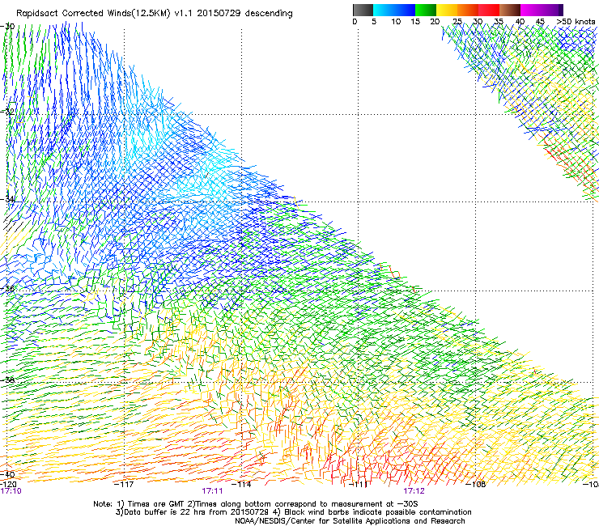
Task: Click the legend scale label '20'
Action: coord(435,22)
